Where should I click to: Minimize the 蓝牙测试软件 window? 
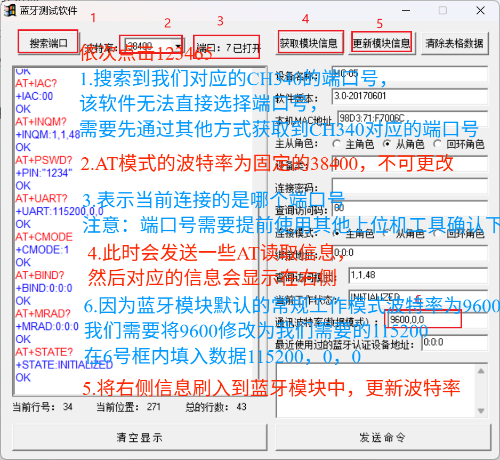coord(406,11)
